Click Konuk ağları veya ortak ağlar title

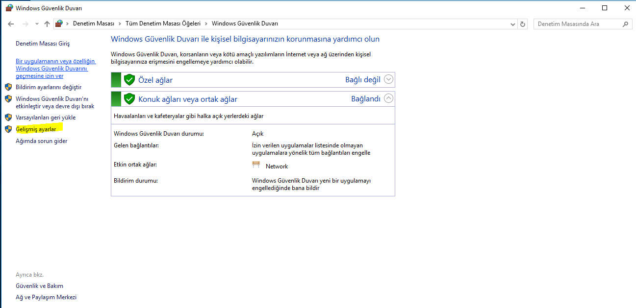[188, 99]
